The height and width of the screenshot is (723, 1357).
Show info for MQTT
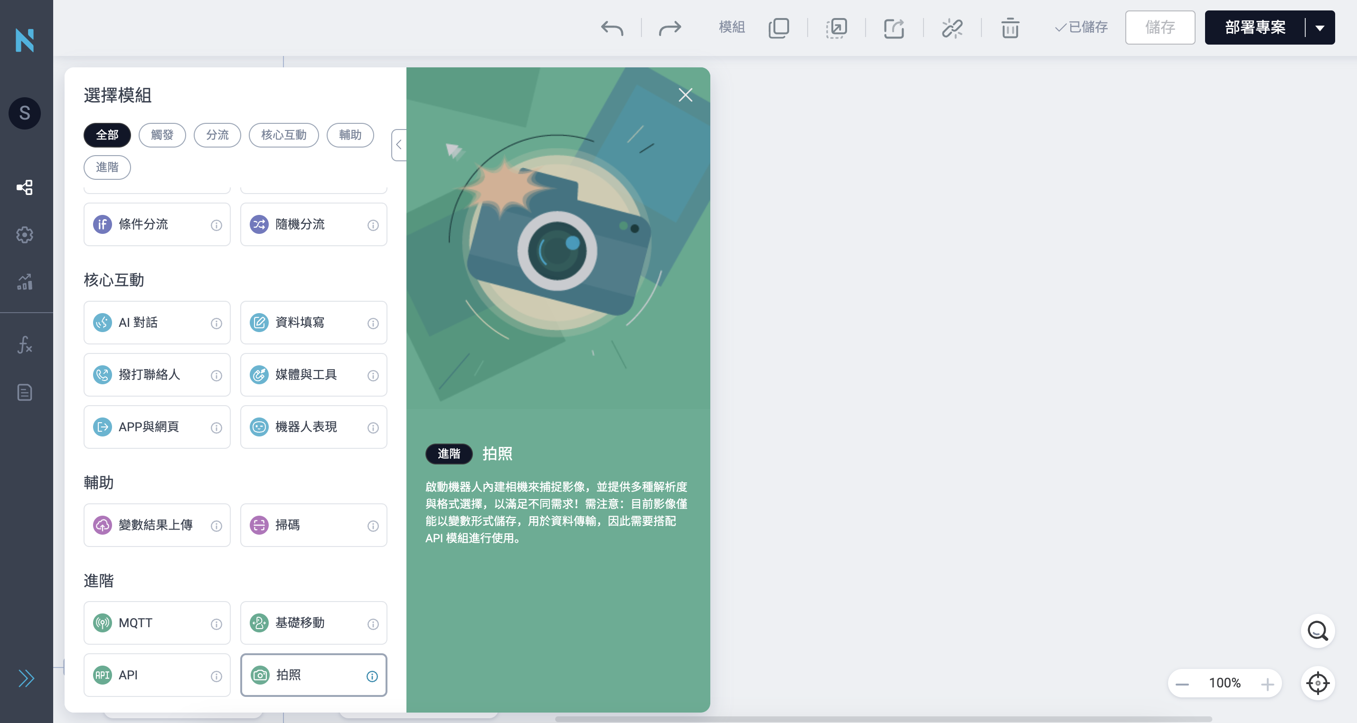point(216,624)
